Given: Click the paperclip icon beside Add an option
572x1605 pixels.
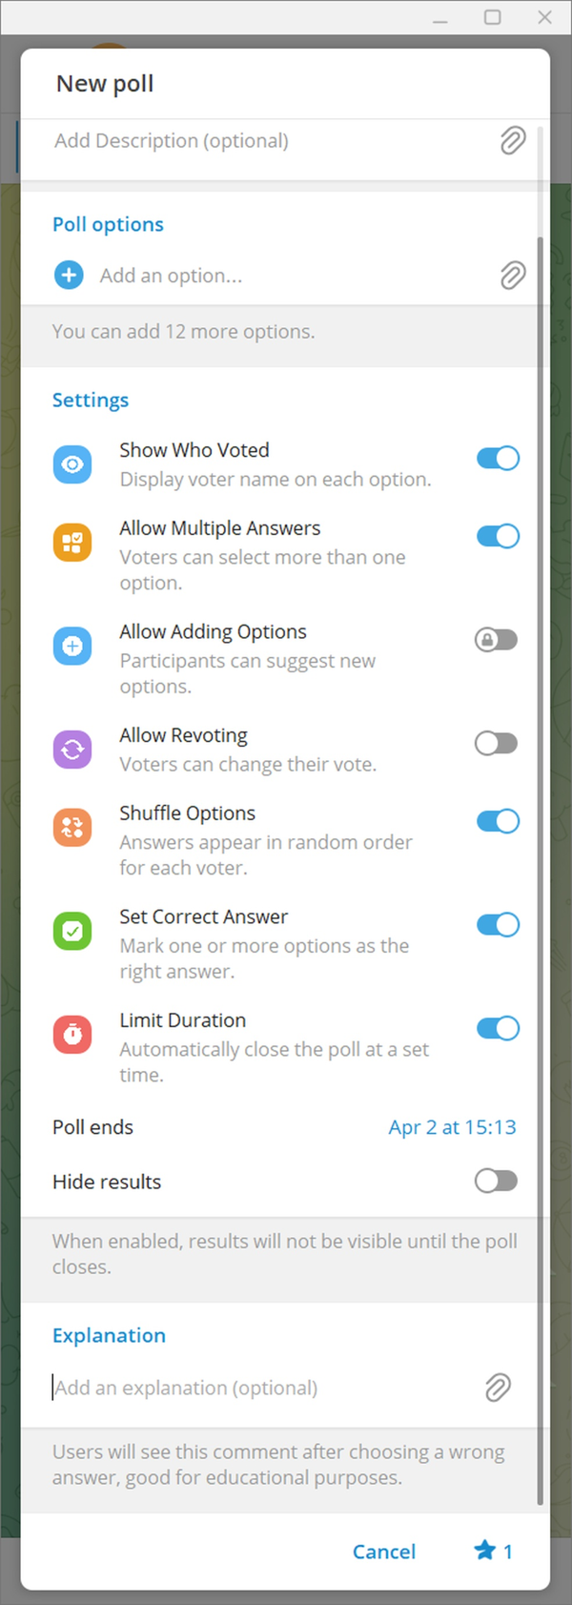Looking at the screenshot, I should click(x=513, y=276).
